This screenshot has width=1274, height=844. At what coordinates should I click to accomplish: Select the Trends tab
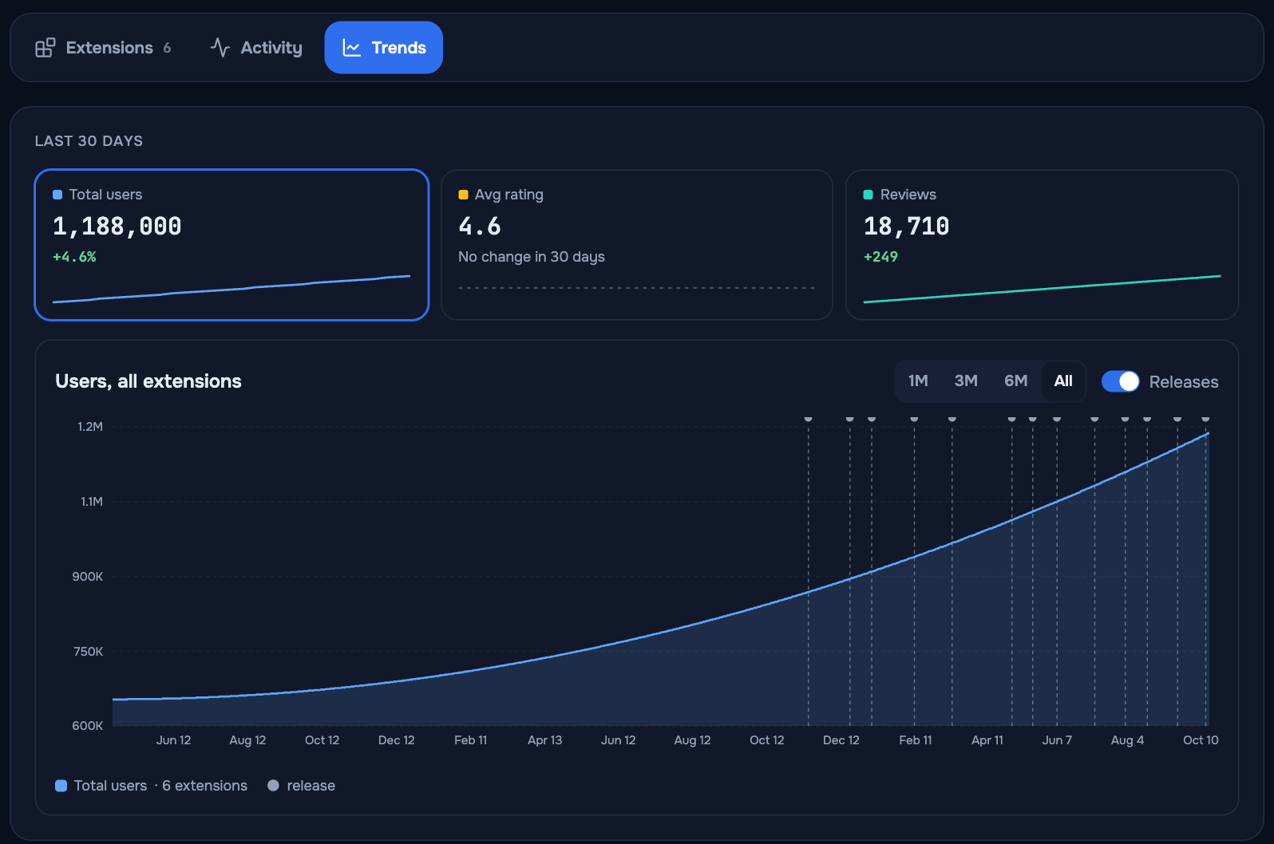[x=384, y=48]
